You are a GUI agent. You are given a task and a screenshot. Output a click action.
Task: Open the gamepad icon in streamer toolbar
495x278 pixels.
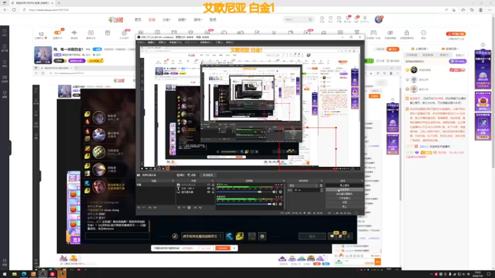[x=374, y=34]
